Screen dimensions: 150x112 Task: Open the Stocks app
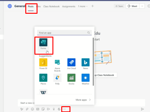(x=71, y=79)
